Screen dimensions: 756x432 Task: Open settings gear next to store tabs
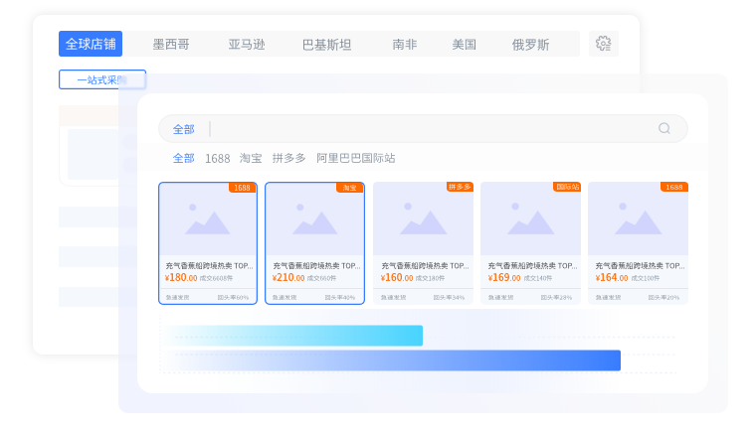(x=603, y=44)
